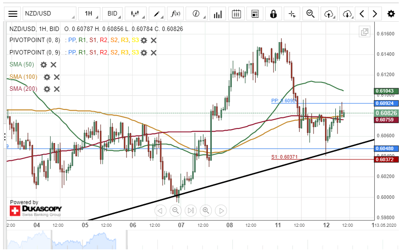This screenshot has width=401, height=252.
Task: Click the S1: 0.60371 support label
Action: (284, 157)
